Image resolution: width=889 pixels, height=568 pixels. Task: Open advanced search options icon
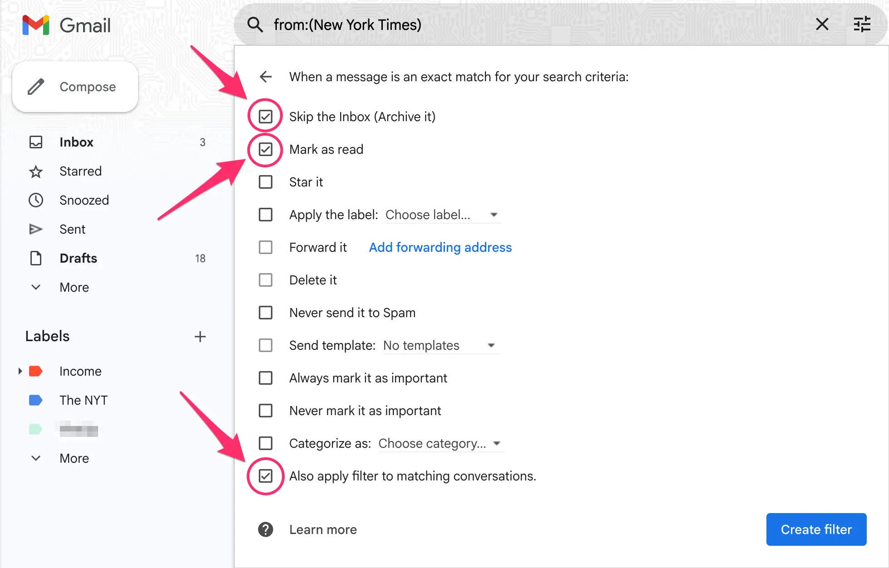pyautogui.click(x=862, y=24)
